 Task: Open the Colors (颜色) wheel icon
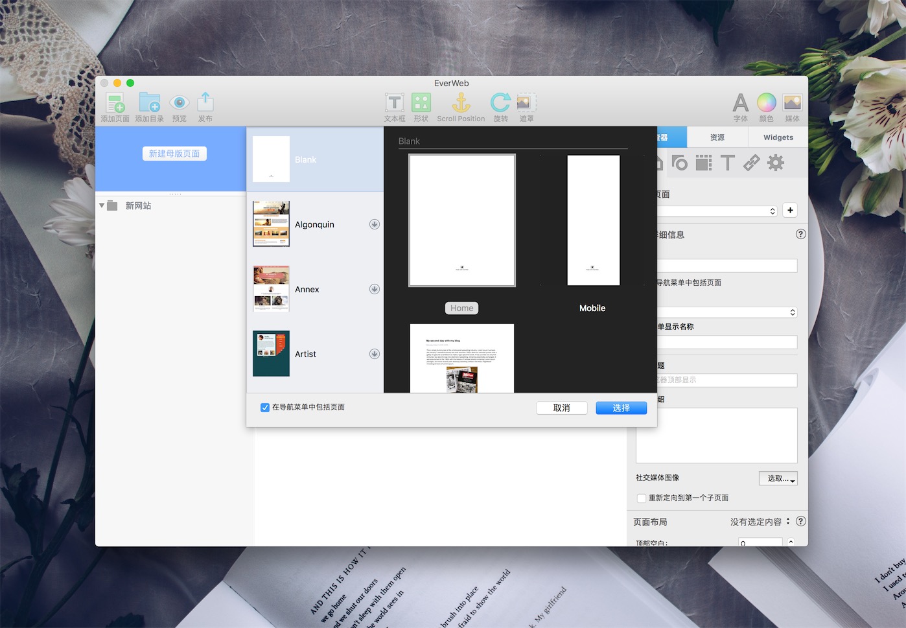[767, 102]
